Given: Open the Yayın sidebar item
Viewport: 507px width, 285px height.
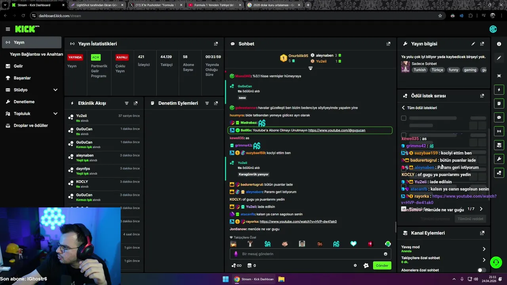Looking at the screenshot, I should click(x=32, y=42).
